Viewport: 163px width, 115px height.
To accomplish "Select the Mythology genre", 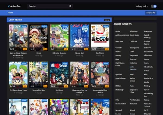I will (x=119, y=90).
